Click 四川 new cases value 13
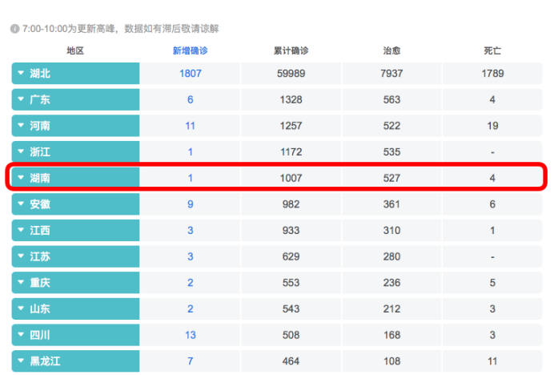Viewport: 554px width, 375px height. point(190,335)
